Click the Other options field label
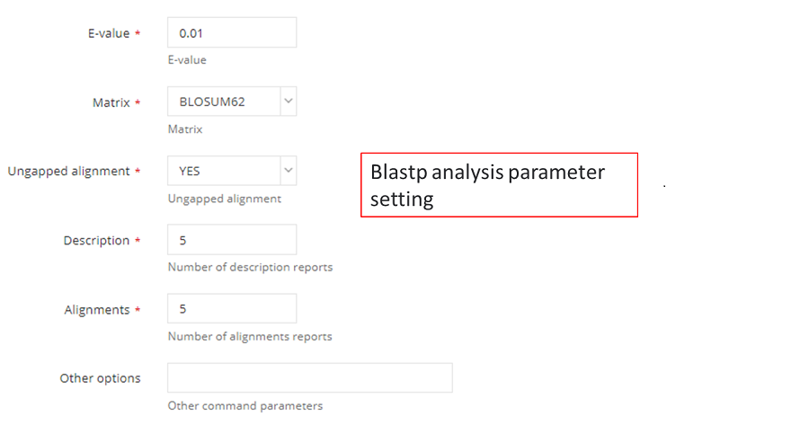The height and width of the screenshot is (434, 809). [x=100, y=378]
